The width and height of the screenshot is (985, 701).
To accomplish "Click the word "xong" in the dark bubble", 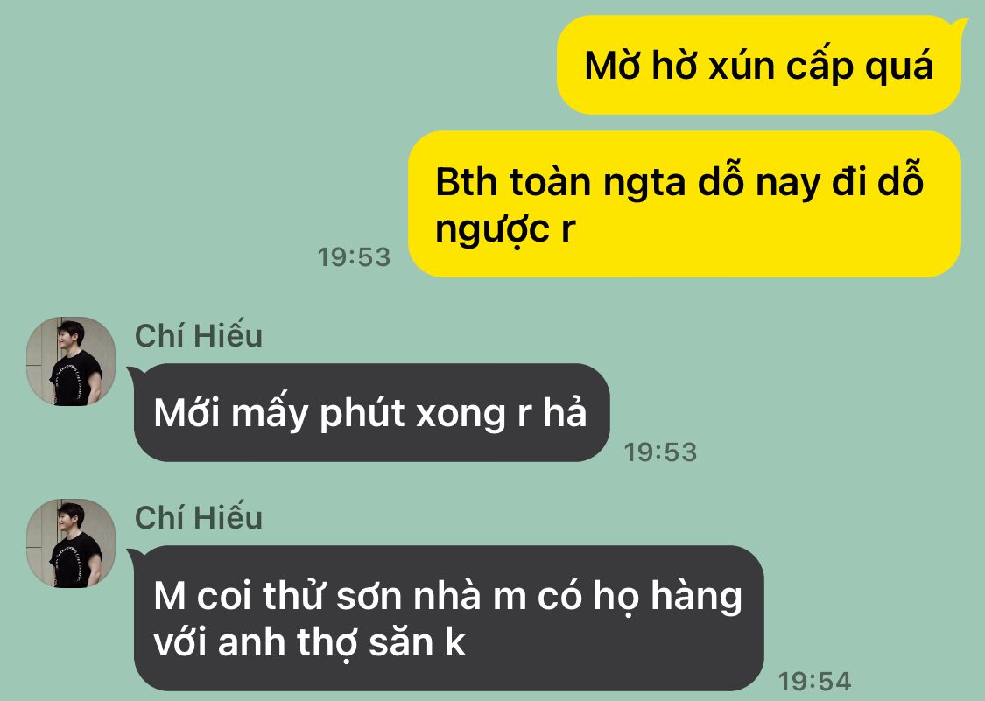I will tap(461, 415).
